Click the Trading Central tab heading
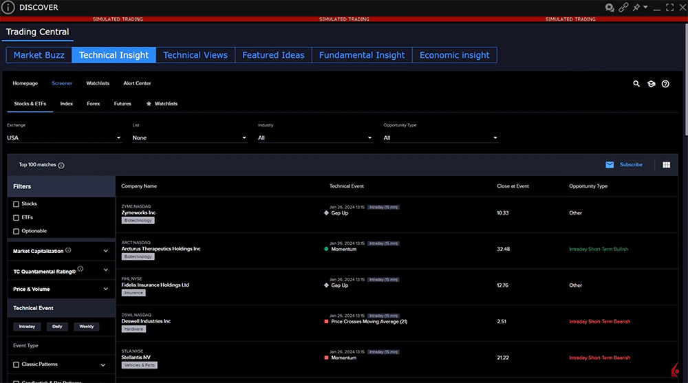The width and height of the screenshot is (688, 383). (37, 32)
